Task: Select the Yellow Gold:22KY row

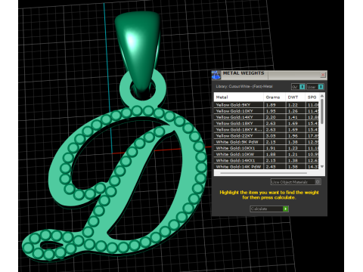Action: (x=266, y=136)
